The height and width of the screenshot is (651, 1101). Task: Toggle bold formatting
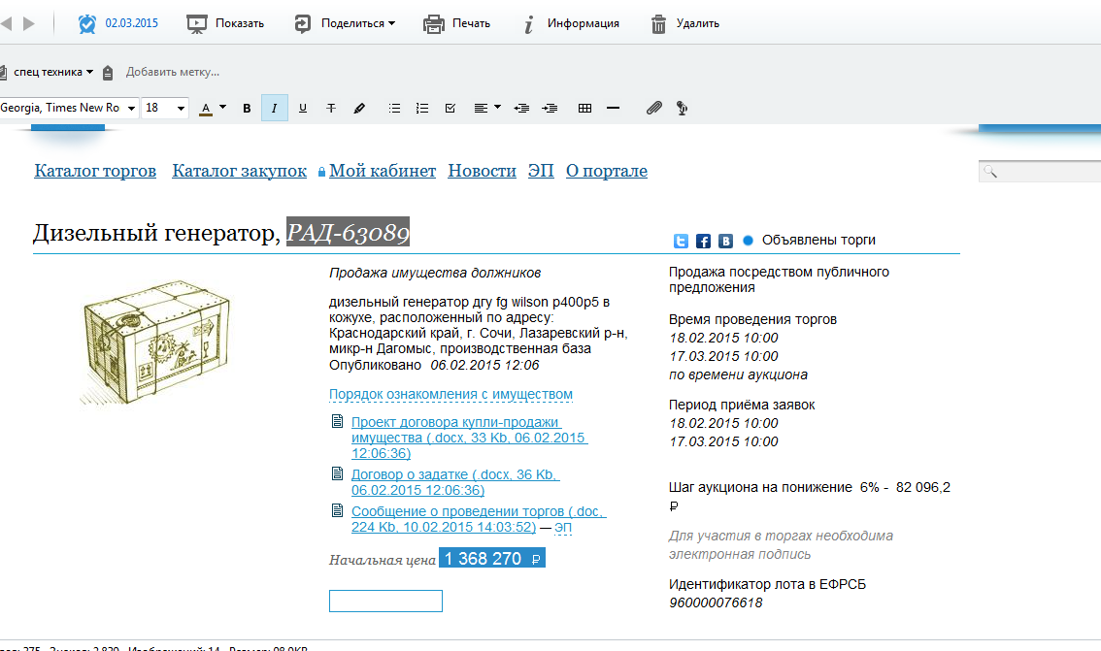[247, 109]
